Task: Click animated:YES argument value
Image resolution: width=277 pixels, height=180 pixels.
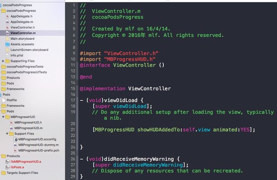Action: (245, 130)
